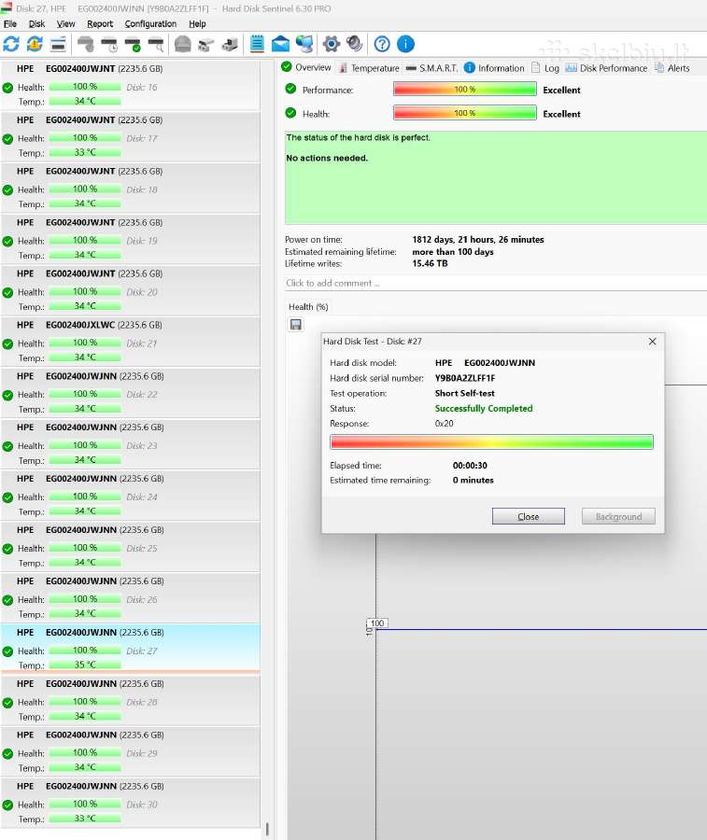
Task: Click the '15.46 TB' lifetime writes value
Action: (x=430, y=263)
